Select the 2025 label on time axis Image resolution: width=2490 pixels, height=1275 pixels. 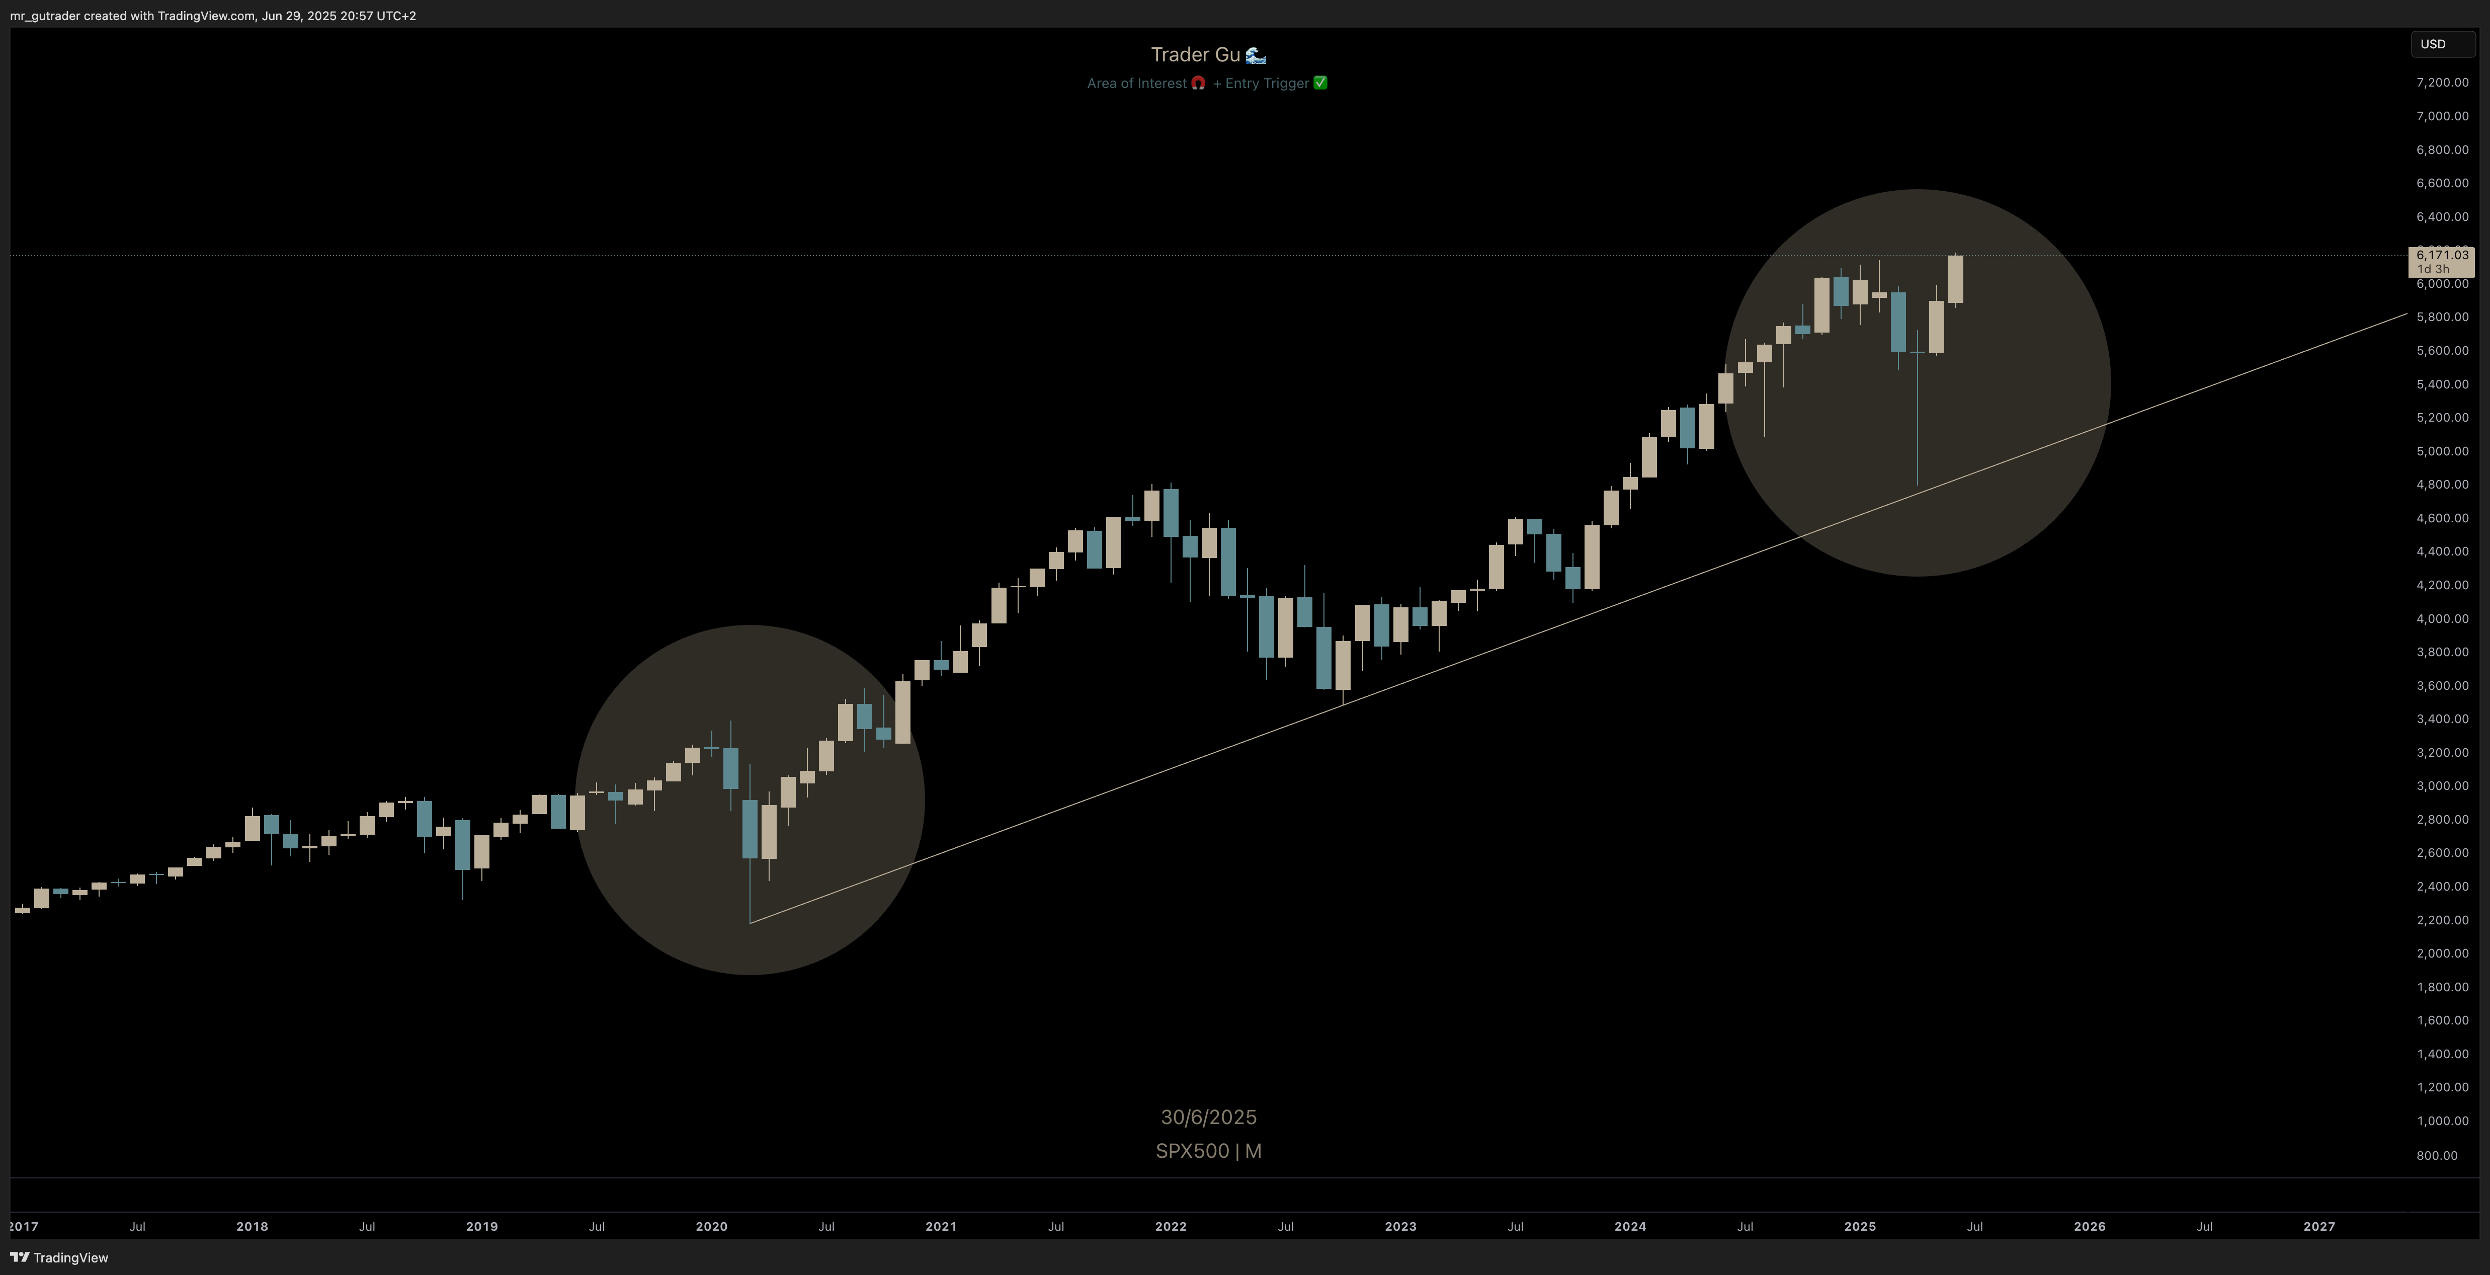1860,1226
